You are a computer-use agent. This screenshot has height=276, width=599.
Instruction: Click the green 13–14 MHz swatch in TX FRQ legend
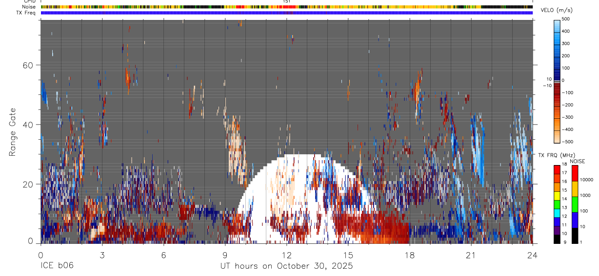pos(557,203)
